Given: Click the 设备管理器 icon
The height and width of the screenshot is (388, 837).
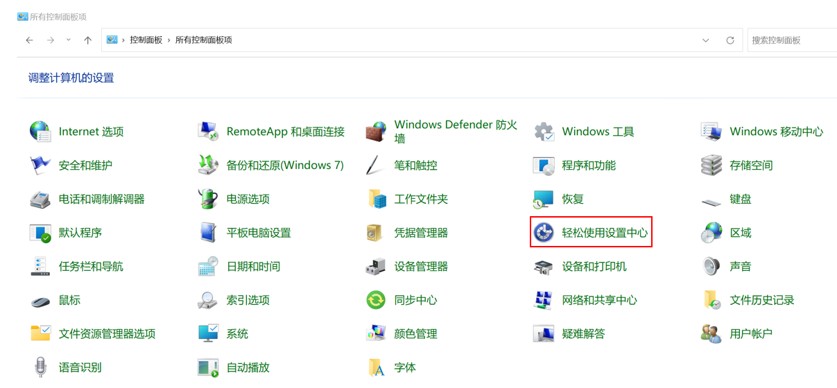Looking at the screenshot, I should (x=376, y=266).
